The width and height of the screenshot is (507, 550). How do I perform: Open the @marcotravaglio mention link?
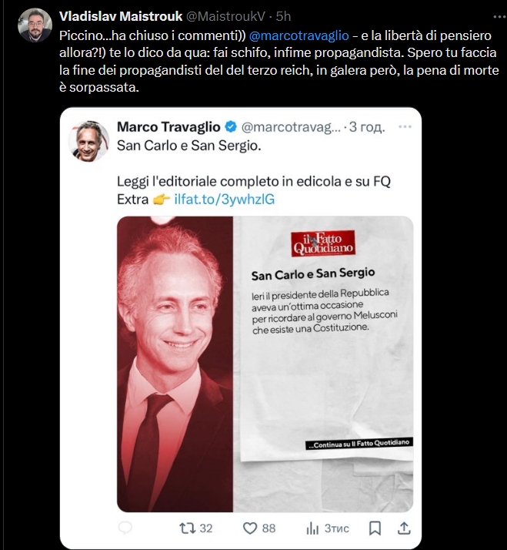click(299, 35)
